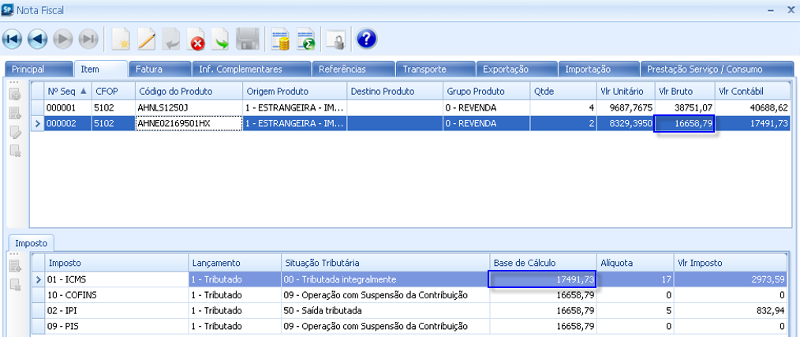Image resolution: width=800 pixels, height=337 pixels.
Task: Click the green sigma totals icon
Action: (x=306, y=39)
